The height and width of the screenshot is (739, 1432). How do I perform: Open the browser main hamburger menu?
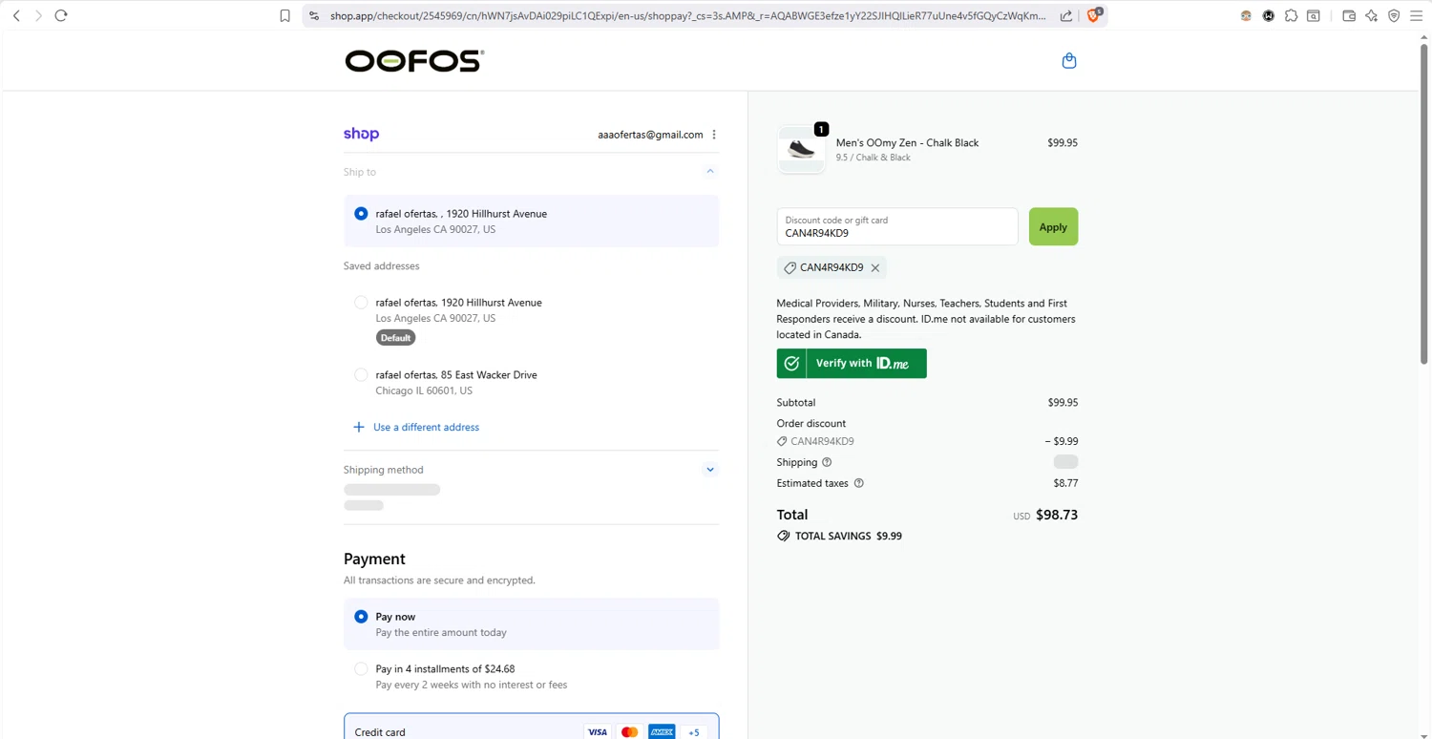(x=1416, y=15)
